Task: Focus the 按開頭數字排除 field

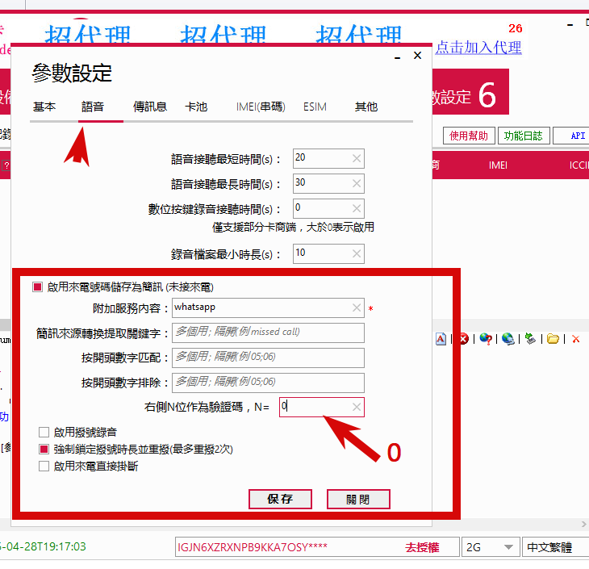Action: click(x=268, y=383)
